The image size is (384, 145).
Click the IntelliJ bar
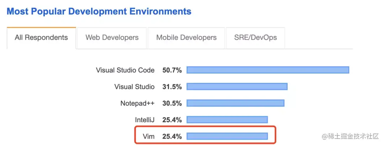pos(227,119)
